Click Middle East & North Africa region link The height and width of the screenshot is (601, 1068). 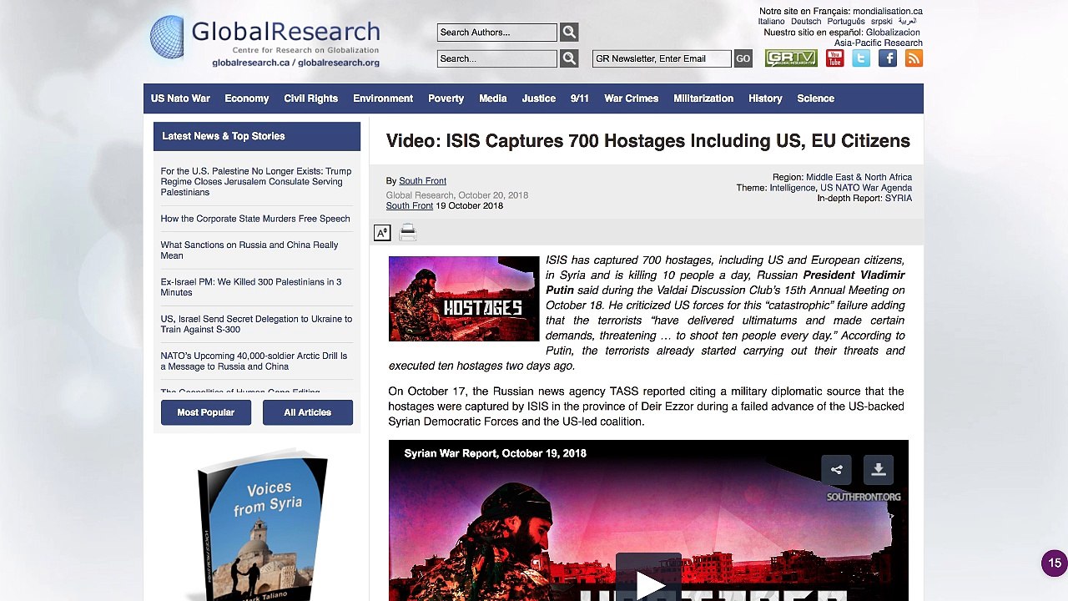(859, 177)
